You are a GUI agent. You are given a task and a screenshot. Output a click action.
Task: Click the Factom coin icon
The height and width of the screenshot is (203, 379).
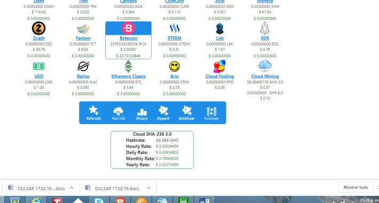point(83,29)
